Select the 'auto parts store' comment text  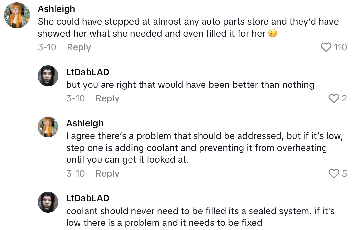coord(188,28)
